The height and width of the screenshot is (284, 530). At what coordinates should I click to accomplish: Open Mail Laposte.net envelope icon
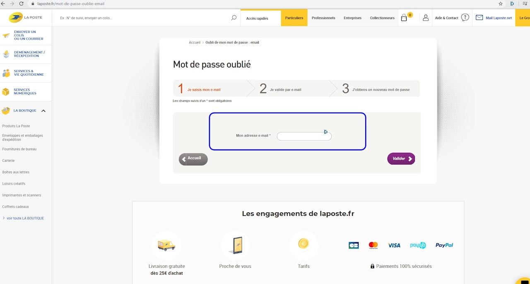479,18
